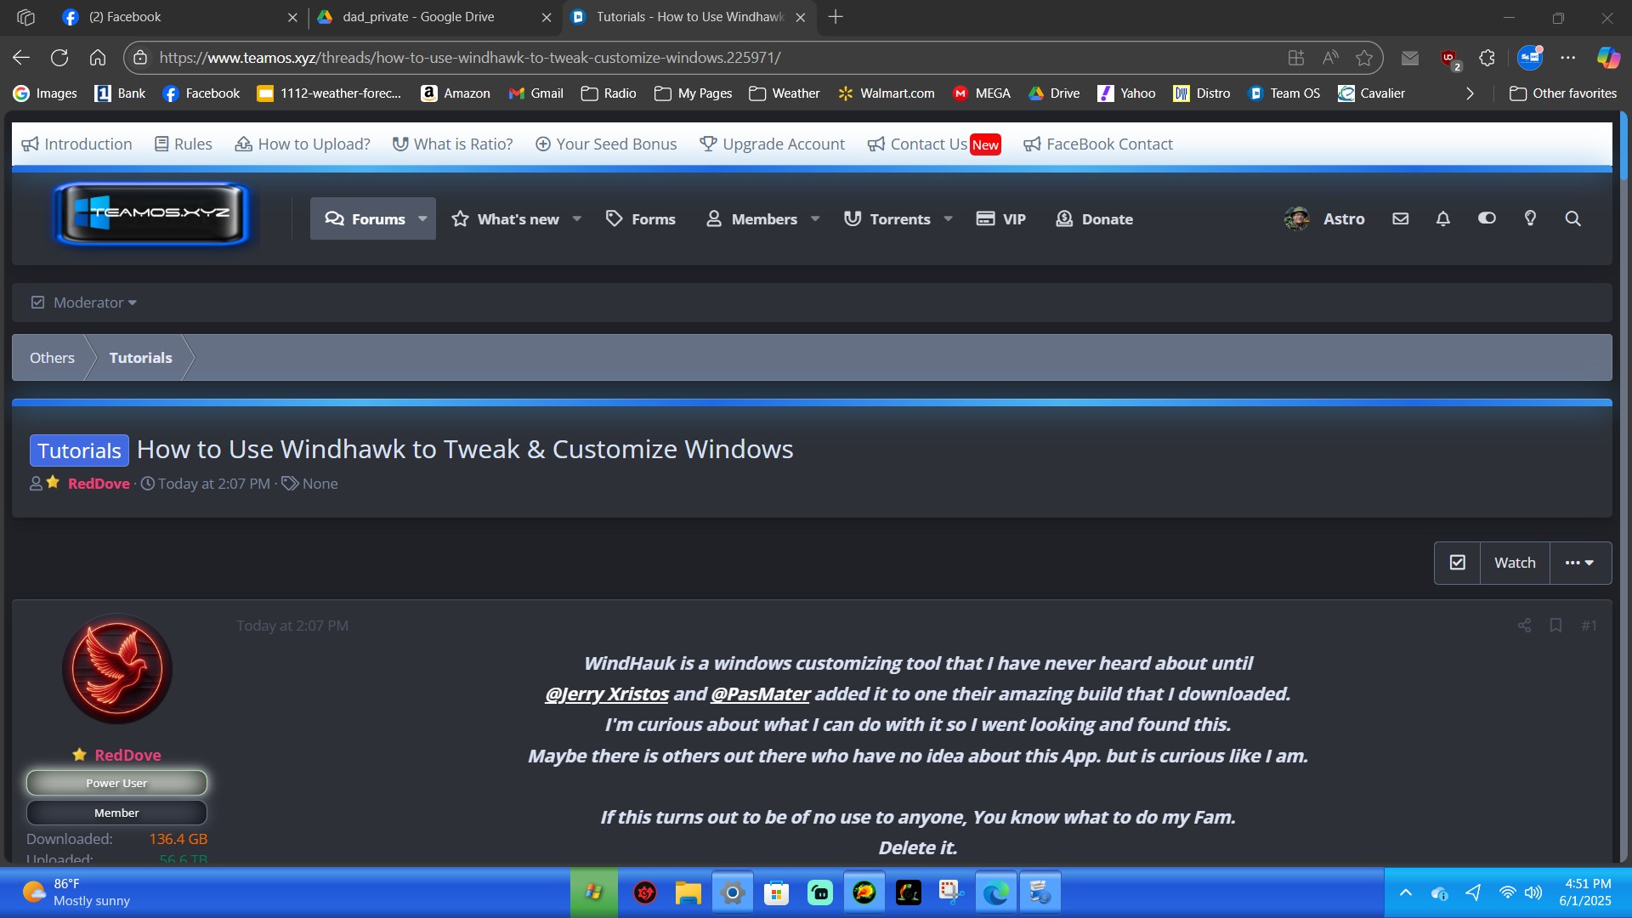
Task: Open the browser home page
Action: [x=98, y=58]
